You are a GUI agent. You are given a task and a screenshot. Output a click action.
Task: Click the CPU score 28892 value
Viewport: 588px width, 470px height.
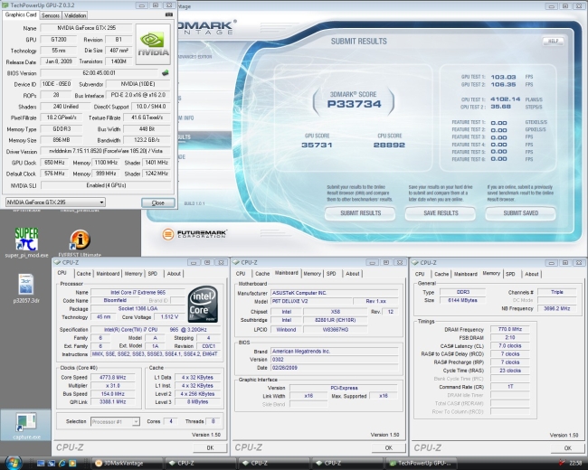[x=389, y=145]
